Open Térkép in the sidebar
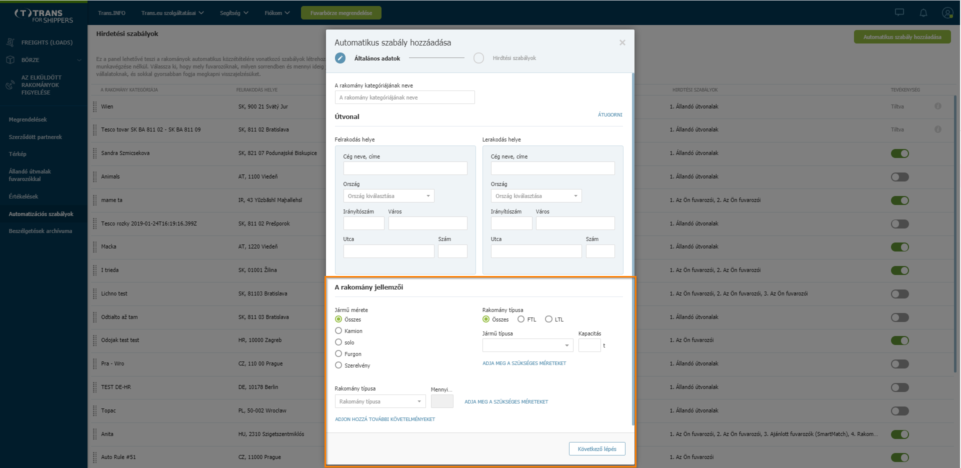Image resolution: width=961 pixels, height=468 pixels. pyautogui.click(x=17, y=154)
